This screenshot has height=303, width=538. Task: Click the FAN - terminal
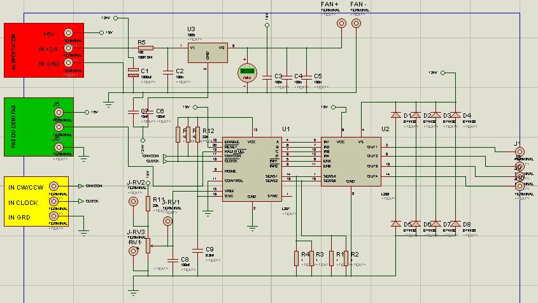pyautogui.click(x=356, y=24)
